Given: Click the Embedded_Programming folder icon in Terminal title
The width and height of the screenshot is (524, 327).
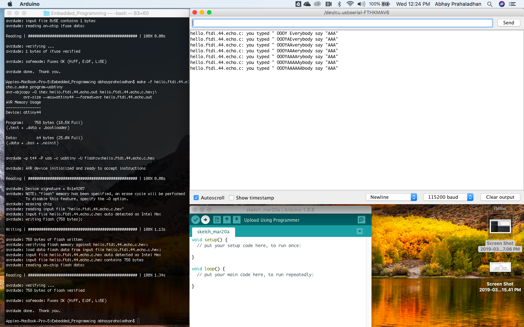Looking at the screenshot, I should coord(46,13).
